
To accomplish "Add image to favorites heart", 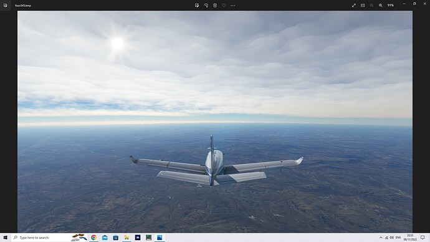I will tap(224, 5).
